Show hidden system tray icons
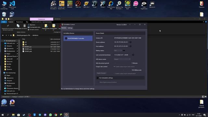Viewport: 208px width, 117px height. pos(179,115)
